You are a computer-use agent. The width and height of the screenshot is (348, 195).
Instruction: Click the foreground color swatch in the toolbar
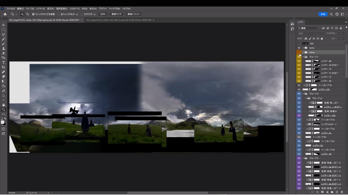click(x=3, y=122)
